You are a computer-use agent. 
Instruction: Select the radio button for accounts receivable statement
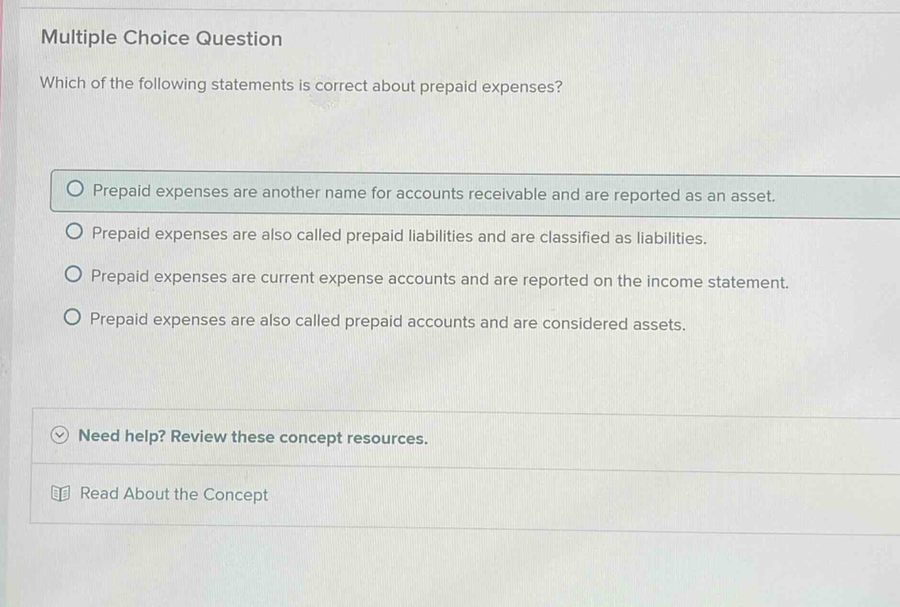[75, 189]
